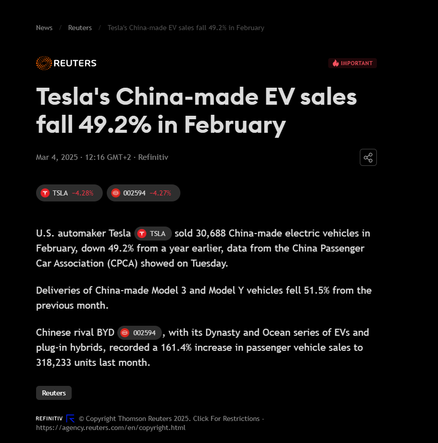Click Tesla logo in TSLA ticker chip

45,193
